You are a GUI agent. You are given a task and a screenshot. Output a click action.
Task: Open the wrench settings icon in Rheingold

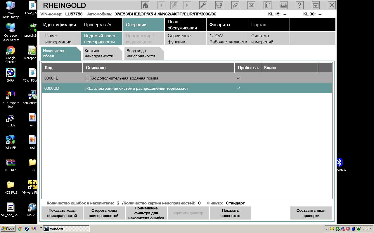click(x=203, y=5)
